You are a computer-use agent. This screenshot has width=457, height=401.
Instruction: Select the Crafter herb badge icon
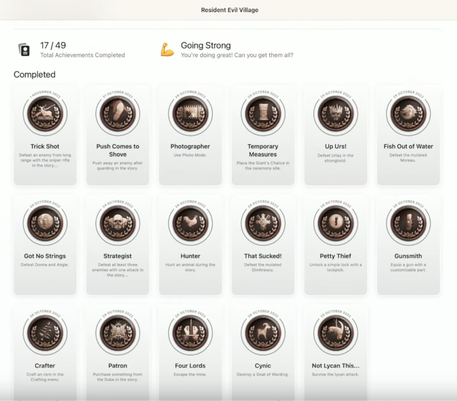45,333
